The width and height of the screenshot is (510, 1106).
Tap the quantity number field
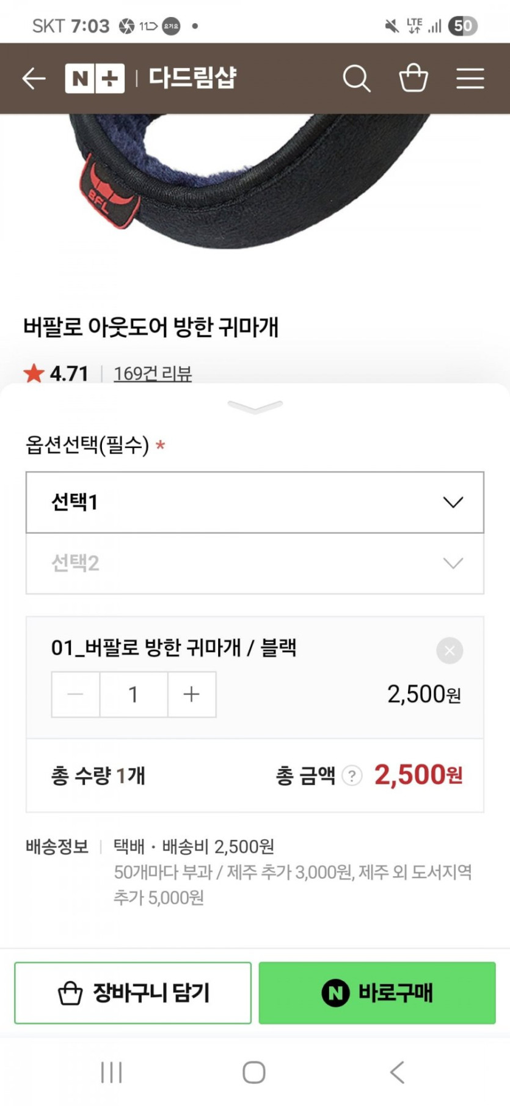pyautogui.click(x=134, y=695)
